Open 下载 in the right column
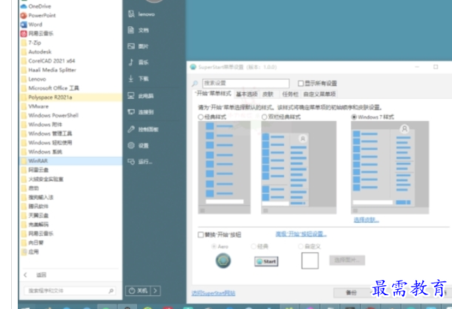Image resolution: width=452 pixels, height=309 pixels. tap(139, 78)
